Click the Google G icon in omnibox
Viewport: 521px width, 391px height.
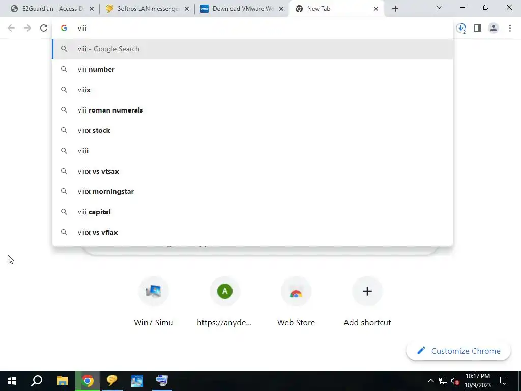coord(64,28)
